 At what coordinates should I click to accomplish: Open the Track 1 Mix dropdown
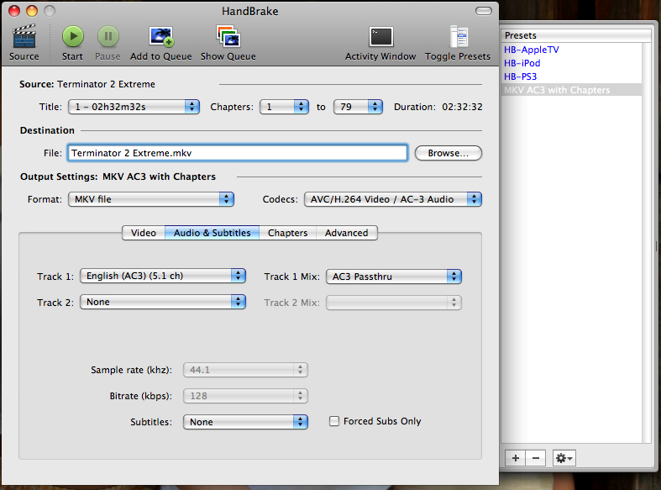click(x=394, y=277)
